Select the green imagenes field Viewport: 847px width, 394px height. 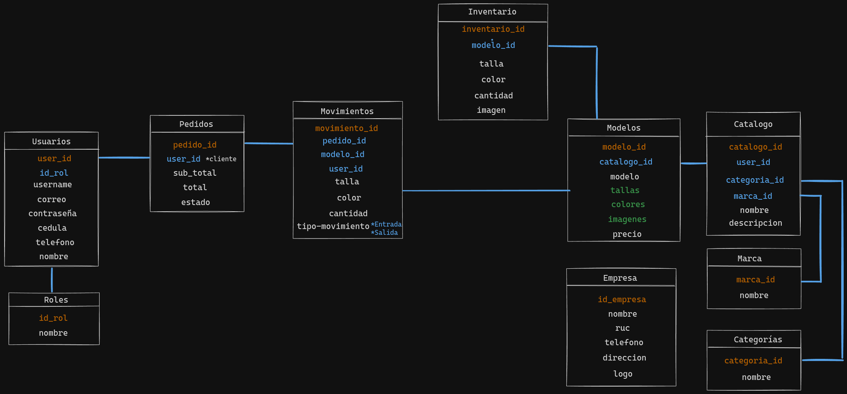coord(627,219)
